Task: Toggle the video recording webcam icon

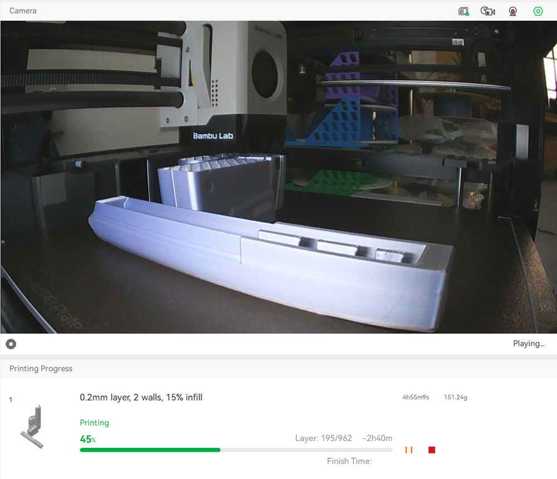Action: point(512,11)
